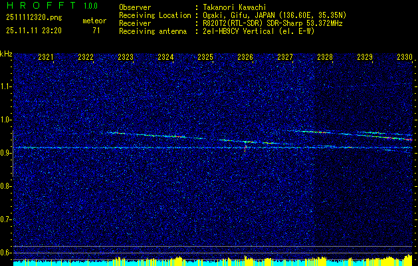Click time marker 2325
This screenshot has width=418, height=266.
tap(205, 57)
